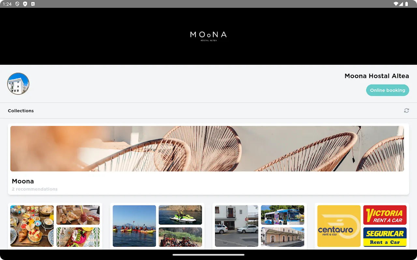Click the Online booking button
Screen dimensions: 417x260
point(387,90)
